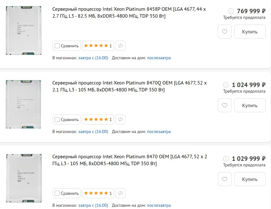Viewport: 271px width, 209px height.
Task: Open завтра с (16:00) store link for 8458P
Action: coord(93,58)
